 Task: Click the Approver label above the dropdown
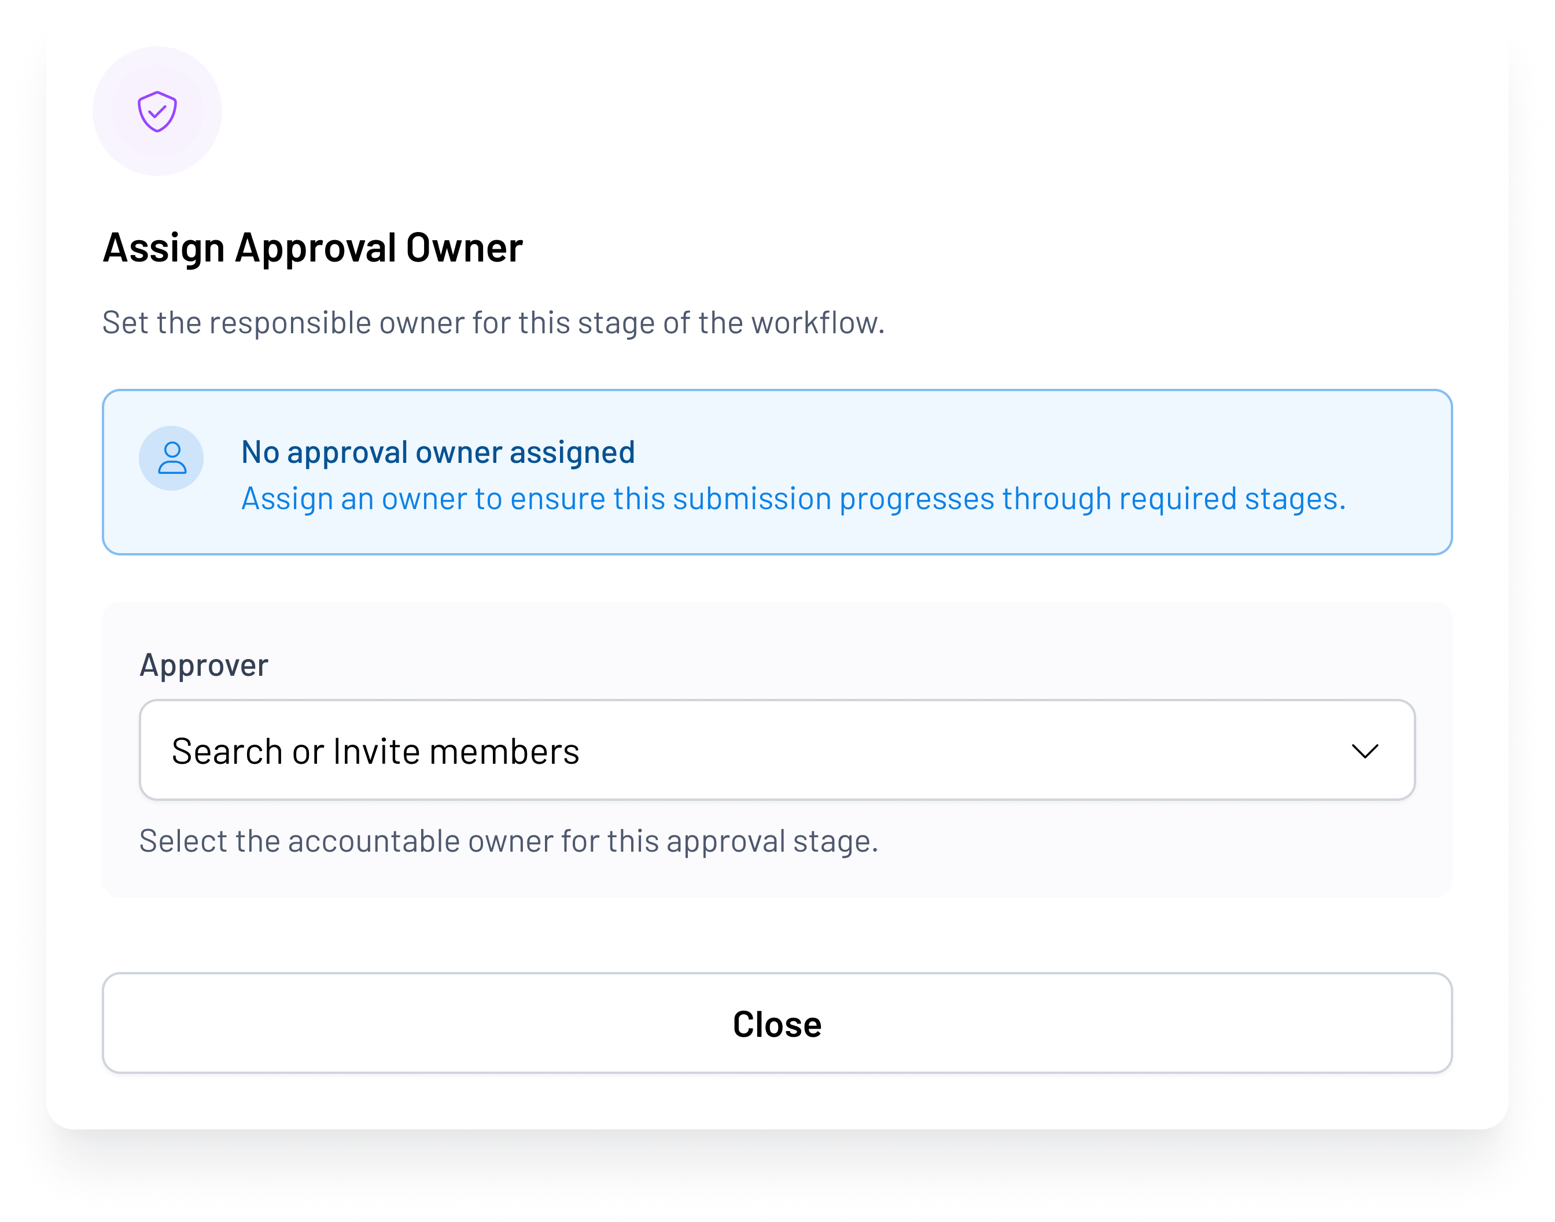(x=204, y=665)
